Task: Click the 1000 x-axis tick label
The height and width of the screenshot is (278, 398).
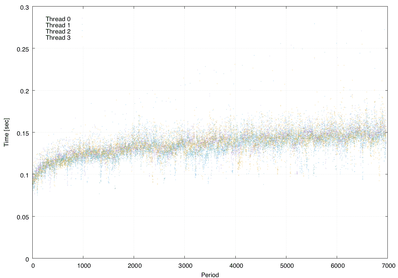Action: pyautogui.click(x=83, y=266)
